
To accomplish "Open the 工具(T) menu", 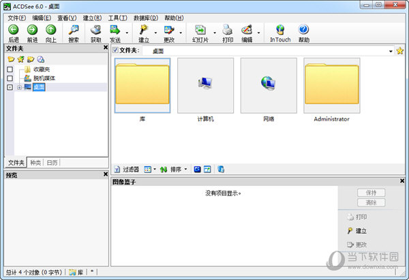I will point(118,18).
